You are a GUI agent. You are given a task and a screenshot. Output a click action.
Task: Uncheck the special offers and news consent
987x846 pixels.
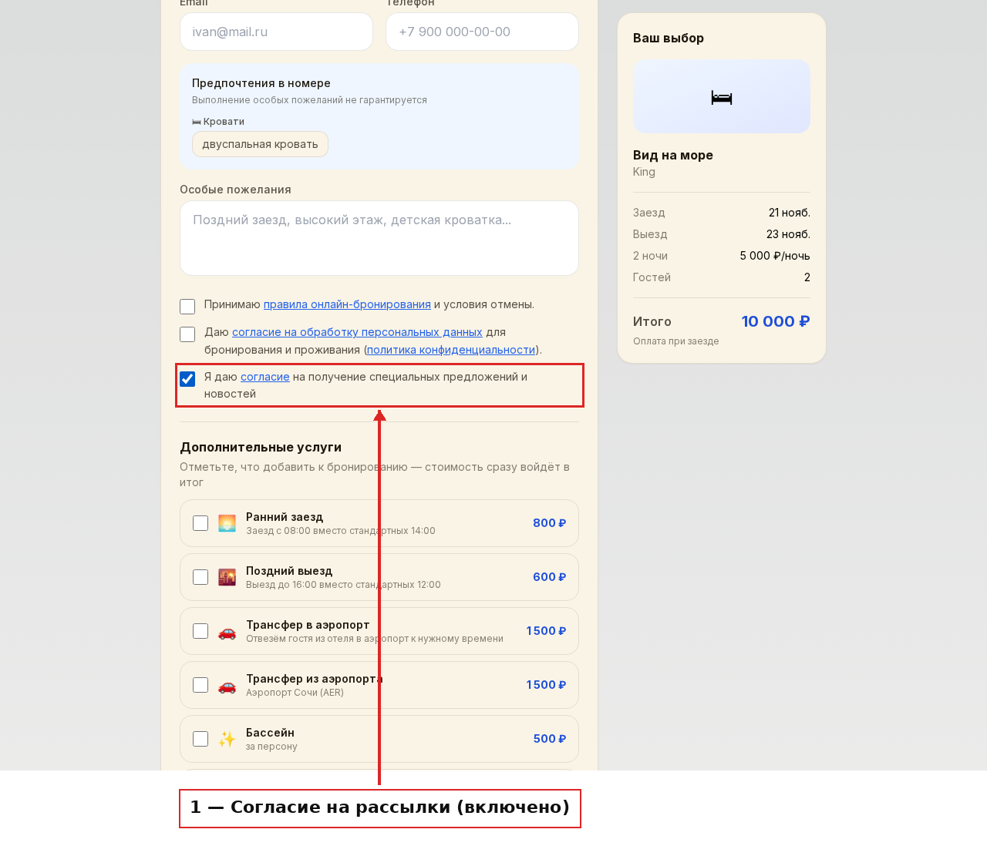pyautogui.click(x=187, y=379)
